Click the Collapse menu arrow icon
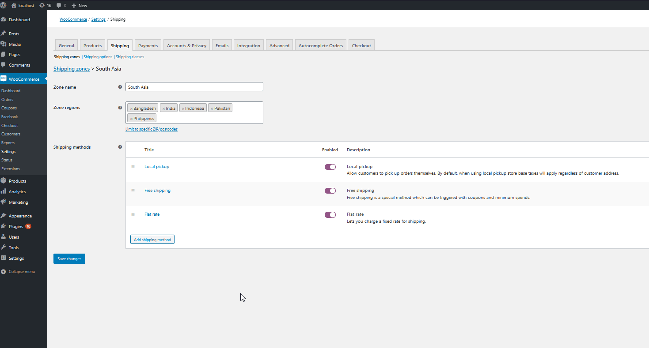Image resolution: width=649 pixels, height=348 pixels. point(4,272)
